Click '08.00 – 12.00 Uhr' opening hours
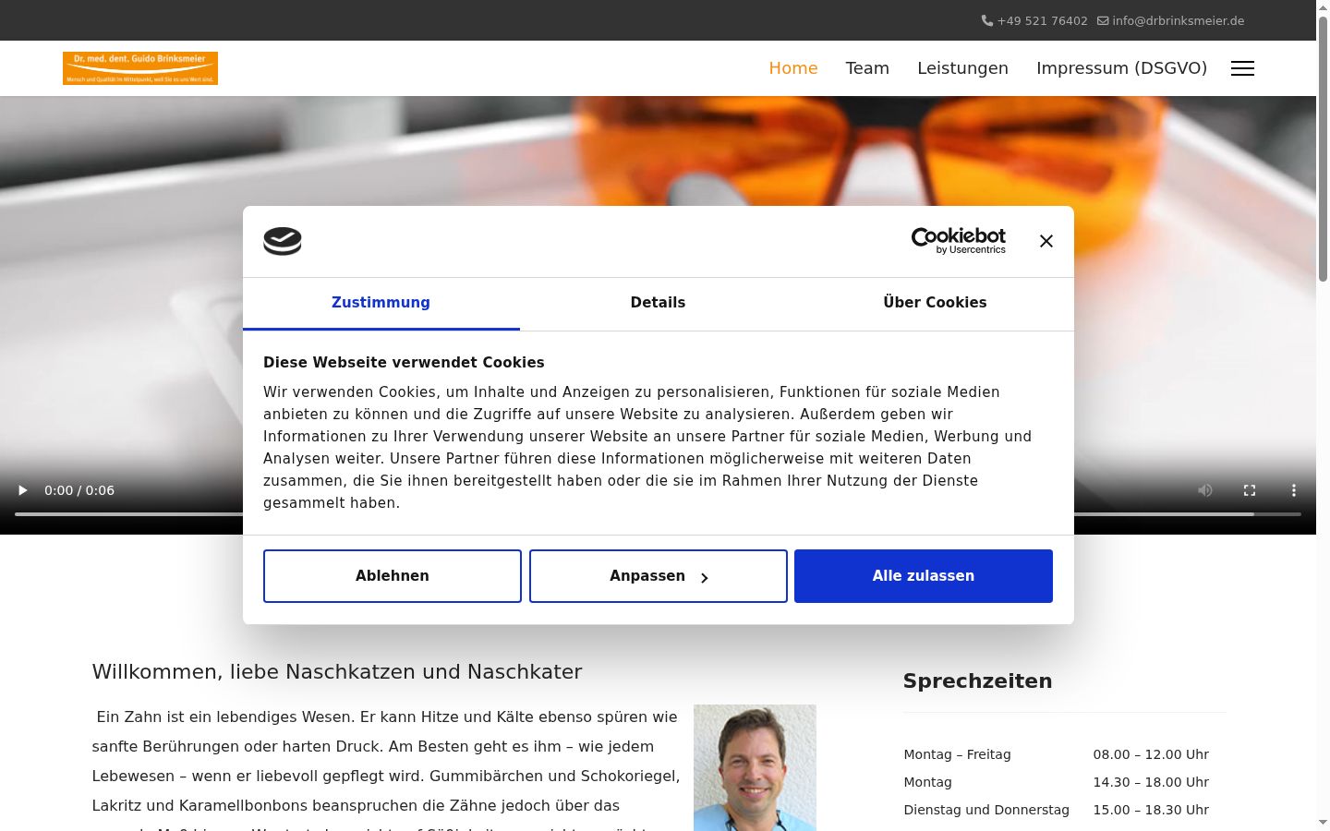The width and height of the screenshot is (1330, 831). click(1151, 754)
